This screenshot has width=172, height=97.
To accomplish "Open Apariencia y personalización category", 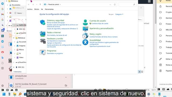I will click(102, 28).
